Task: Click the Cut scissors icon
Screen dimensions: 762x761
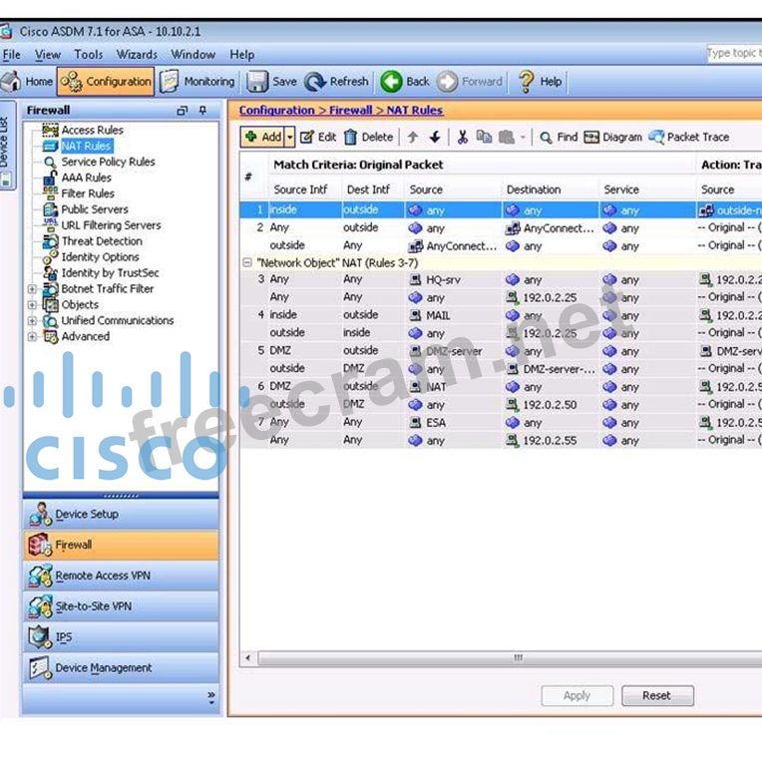Action: [x=463, y=138]
